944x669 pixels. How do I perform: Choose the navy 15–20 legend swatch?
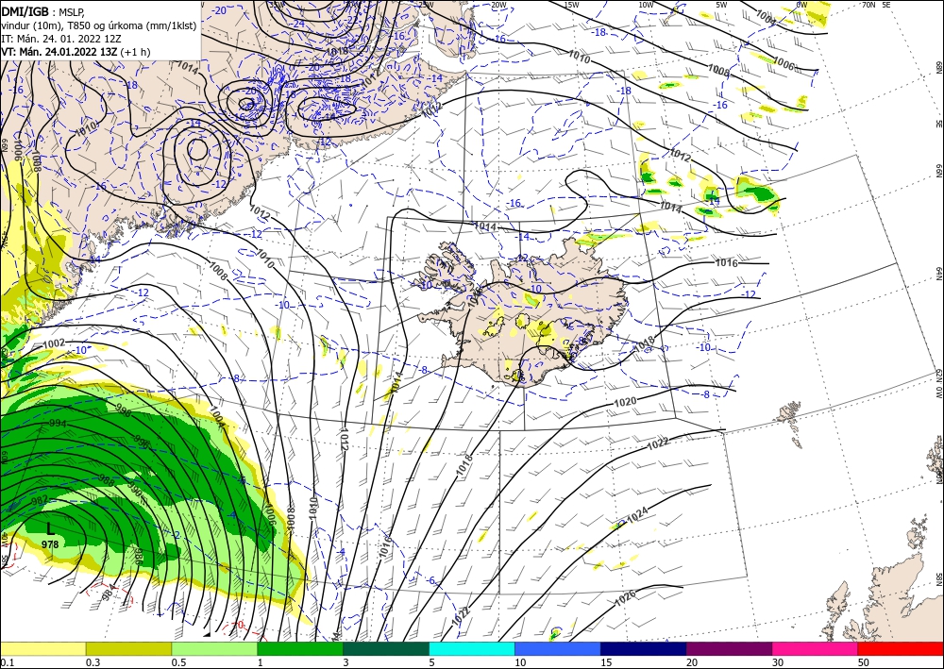644,648
